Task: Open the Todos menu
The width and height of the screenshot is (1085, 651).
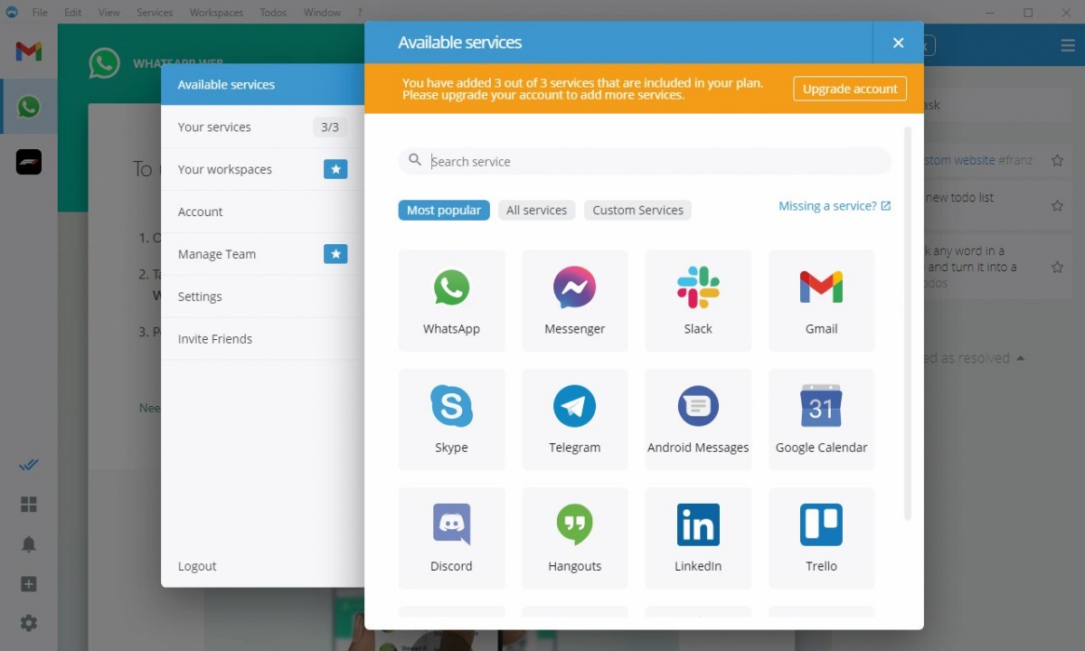Action: click(273, 13)
